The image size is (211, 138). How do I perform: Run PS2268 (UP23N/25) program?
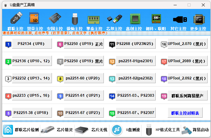(x=136, y=44)
